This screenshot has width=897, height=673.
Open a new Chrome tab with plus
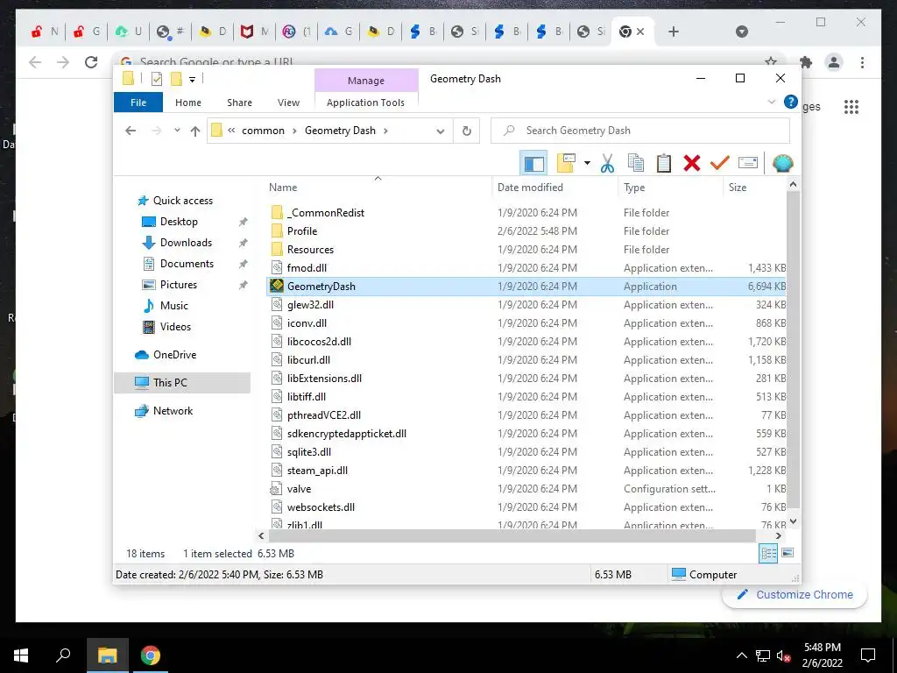pos(674,32)
